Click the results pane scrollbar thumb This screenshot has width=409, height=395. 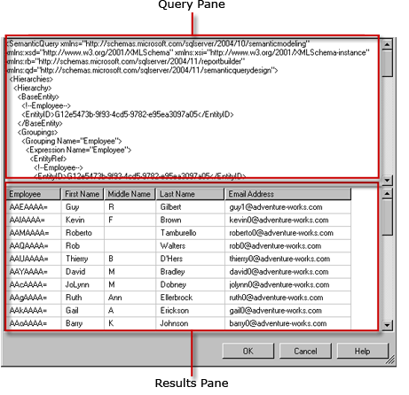[387, 217]
